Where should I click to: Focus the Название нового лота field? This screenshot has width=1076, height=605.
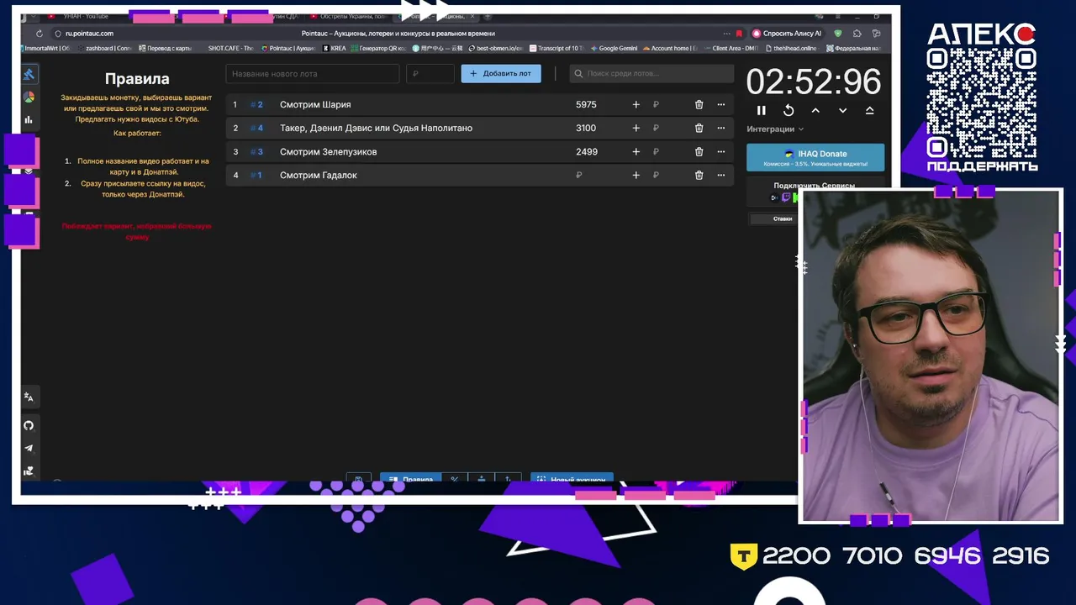(x=312, y=73)
